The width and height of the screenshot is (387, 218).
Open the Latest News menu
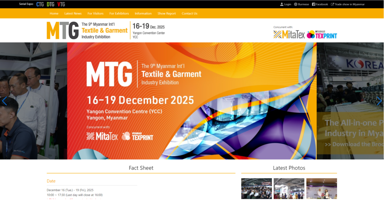(x=73, y=13)
